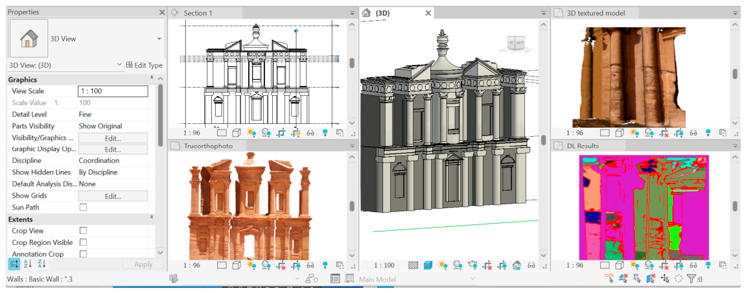This screenshot has height=293, width=746.
Task: Click ViewCube in the {3D} view
Action: (515, 44)
